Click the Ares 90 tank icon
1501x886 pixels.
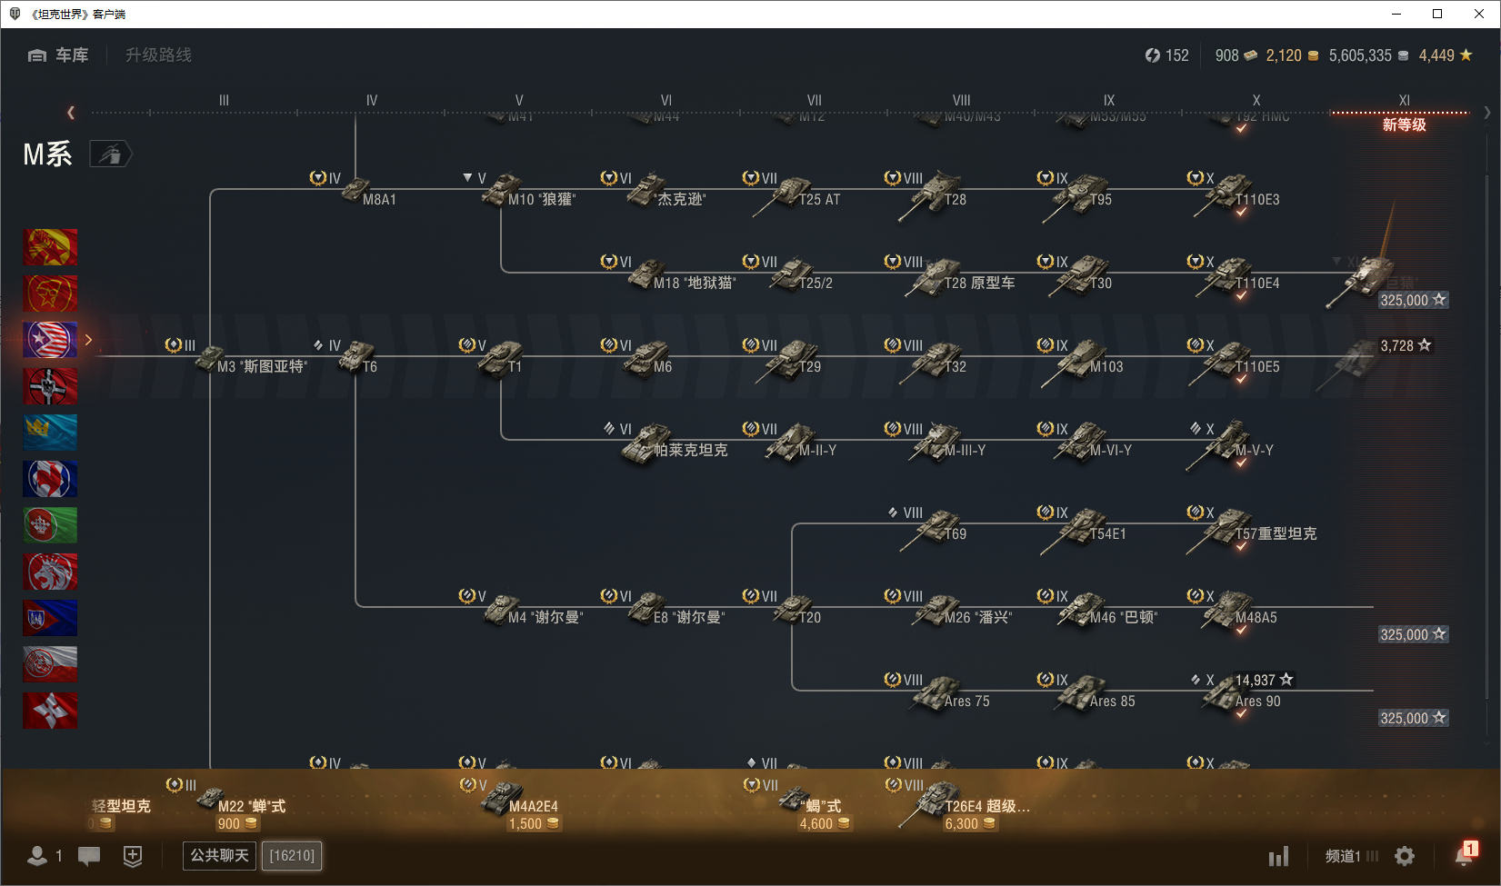(1226, 693)
